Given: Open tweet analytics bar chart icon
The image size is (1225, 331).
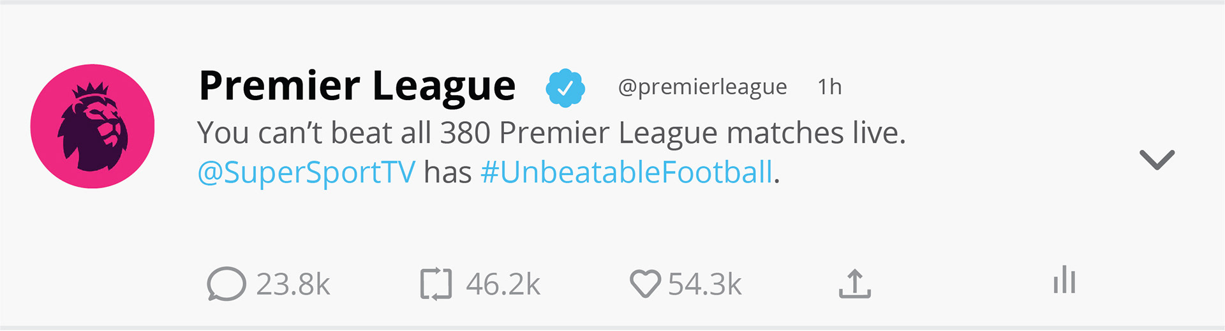Looking at the screenshot, I should (1064, 281).
